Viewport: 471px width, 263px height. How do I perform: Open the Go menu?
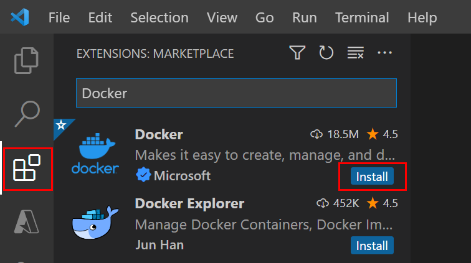pyautogui.click(x=265, y=17)
